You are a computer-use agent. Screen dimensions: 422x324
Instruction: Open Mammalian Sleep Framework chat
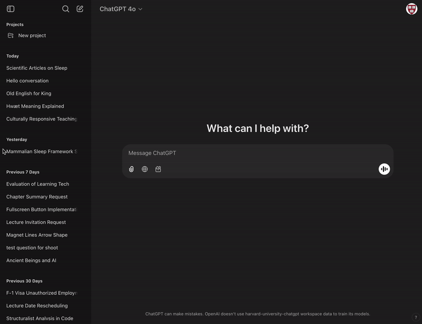coord(42,151)
